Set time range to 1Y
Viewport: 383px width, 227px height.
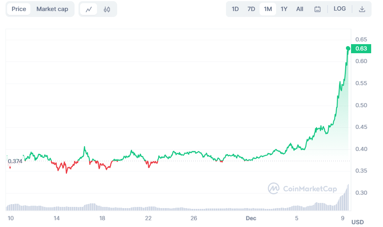point(284,9)
